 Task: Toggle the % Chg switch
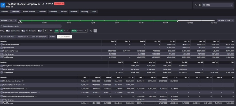point(8,31)
